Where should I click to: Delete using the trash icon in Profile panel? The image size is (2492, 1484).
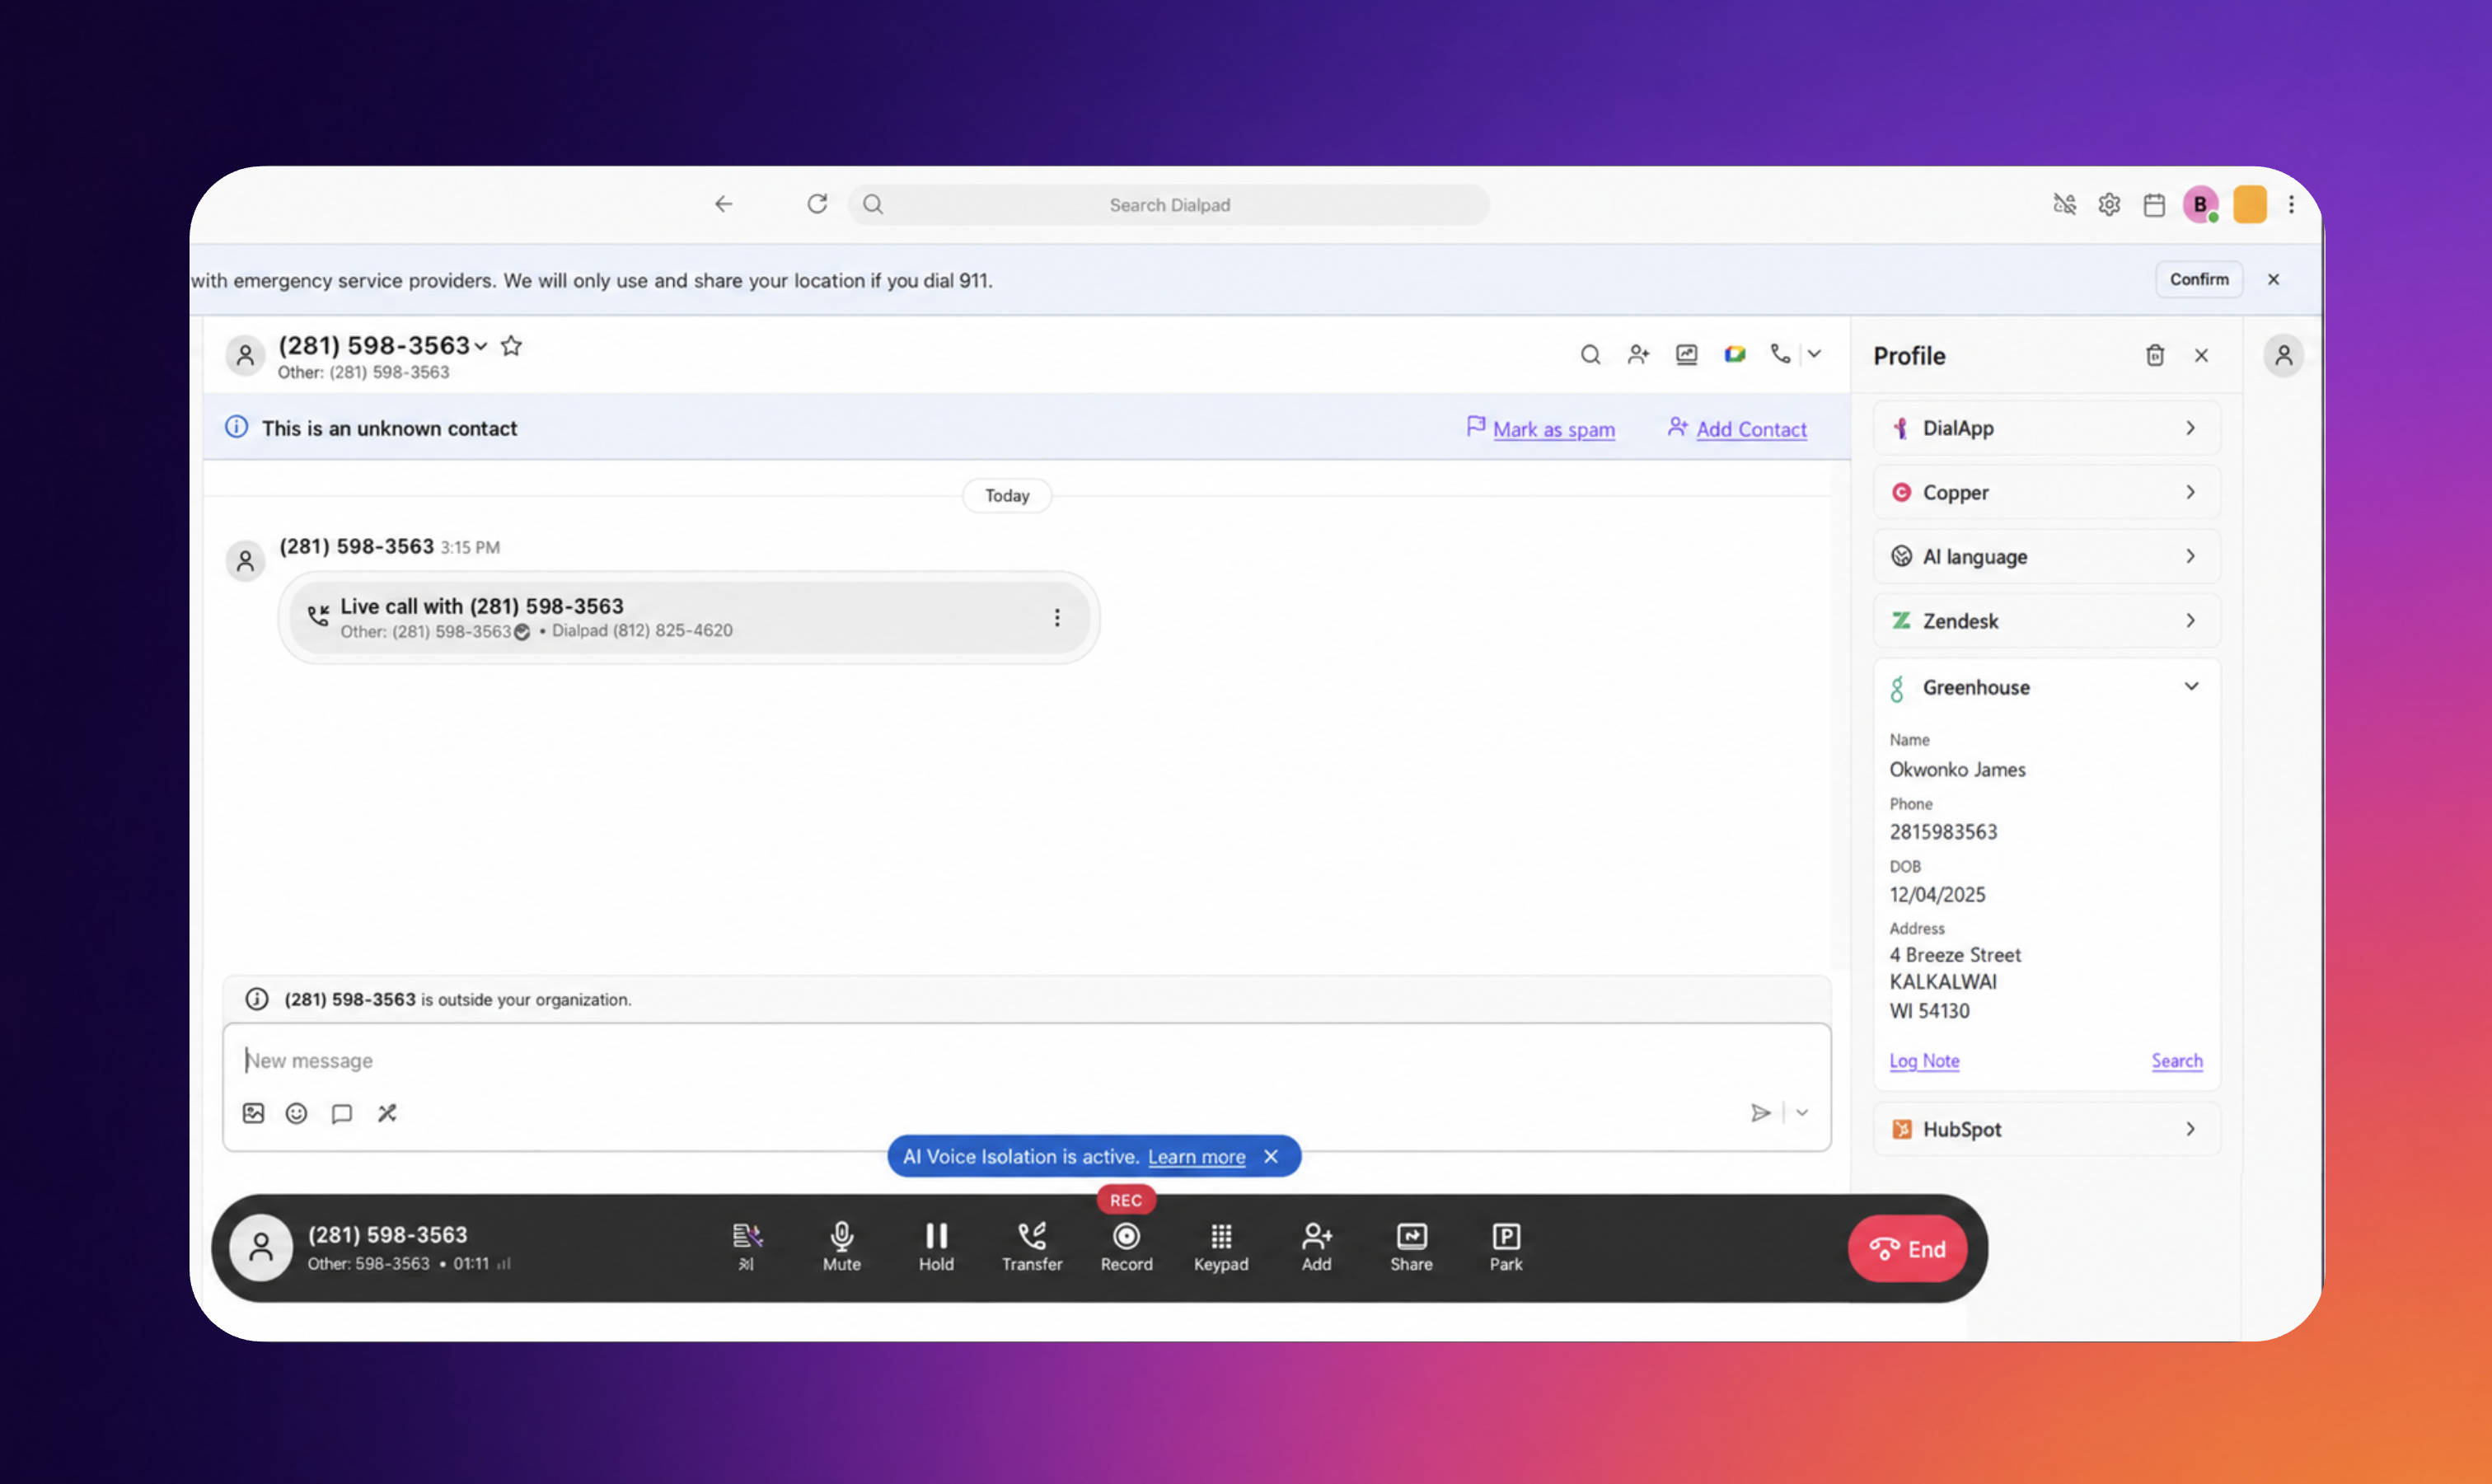(x=2155, y=355)
